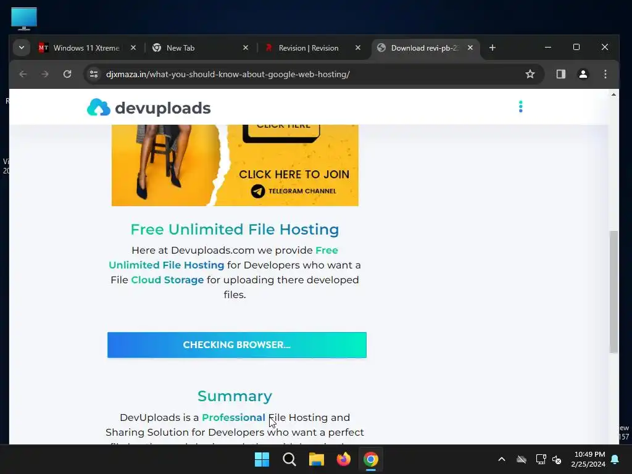632x474 pixels.
Task: Open the tab search dropdown arrow
Action: (22, 48)
